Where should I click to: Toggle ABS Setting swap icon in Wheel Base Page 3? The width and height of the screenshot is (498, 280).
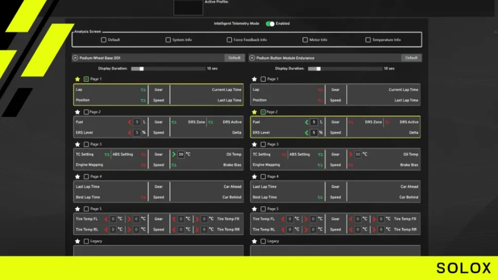point(143,155)
